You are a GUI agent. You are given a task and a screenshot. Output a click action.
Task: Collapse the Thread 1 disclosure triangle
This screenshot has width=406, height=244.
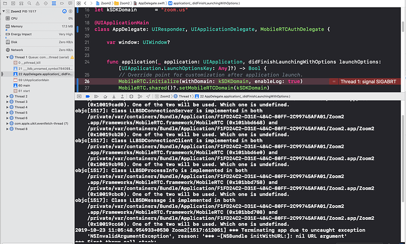coord(8,57)
